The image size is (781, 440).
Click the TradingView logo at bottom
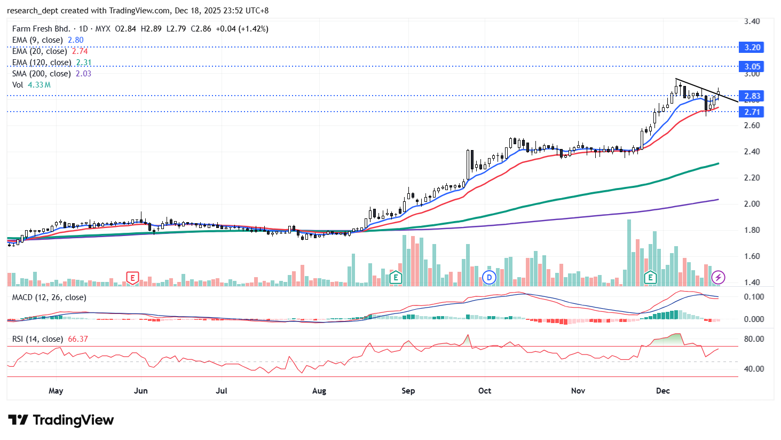pos(61,420)
